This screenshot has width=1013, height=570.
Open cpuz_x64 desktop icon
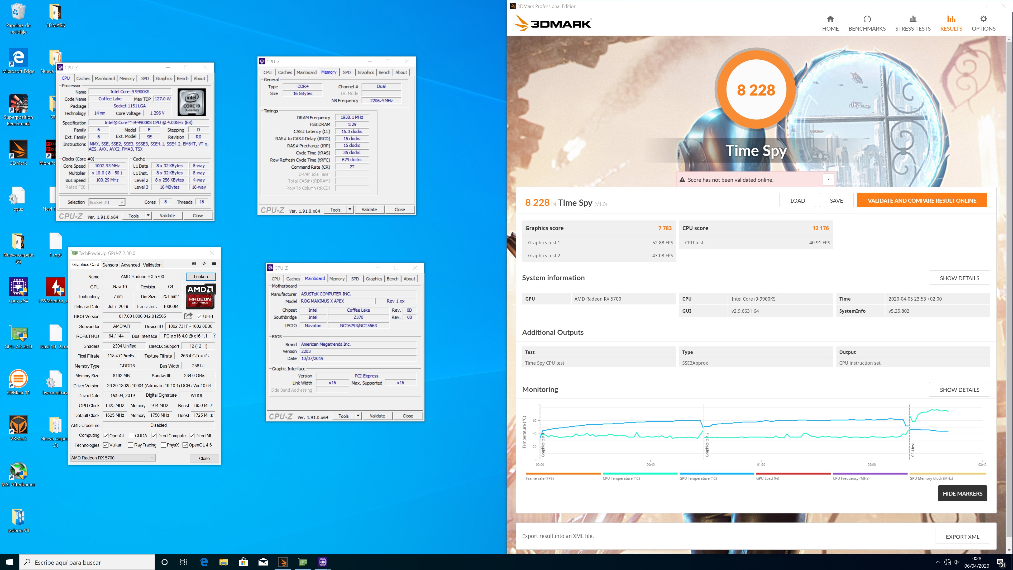pos(18,290)
